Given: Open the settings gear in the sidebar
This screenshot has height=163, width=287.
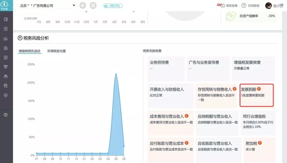Looking at the screenshot, I should point(6,95).
